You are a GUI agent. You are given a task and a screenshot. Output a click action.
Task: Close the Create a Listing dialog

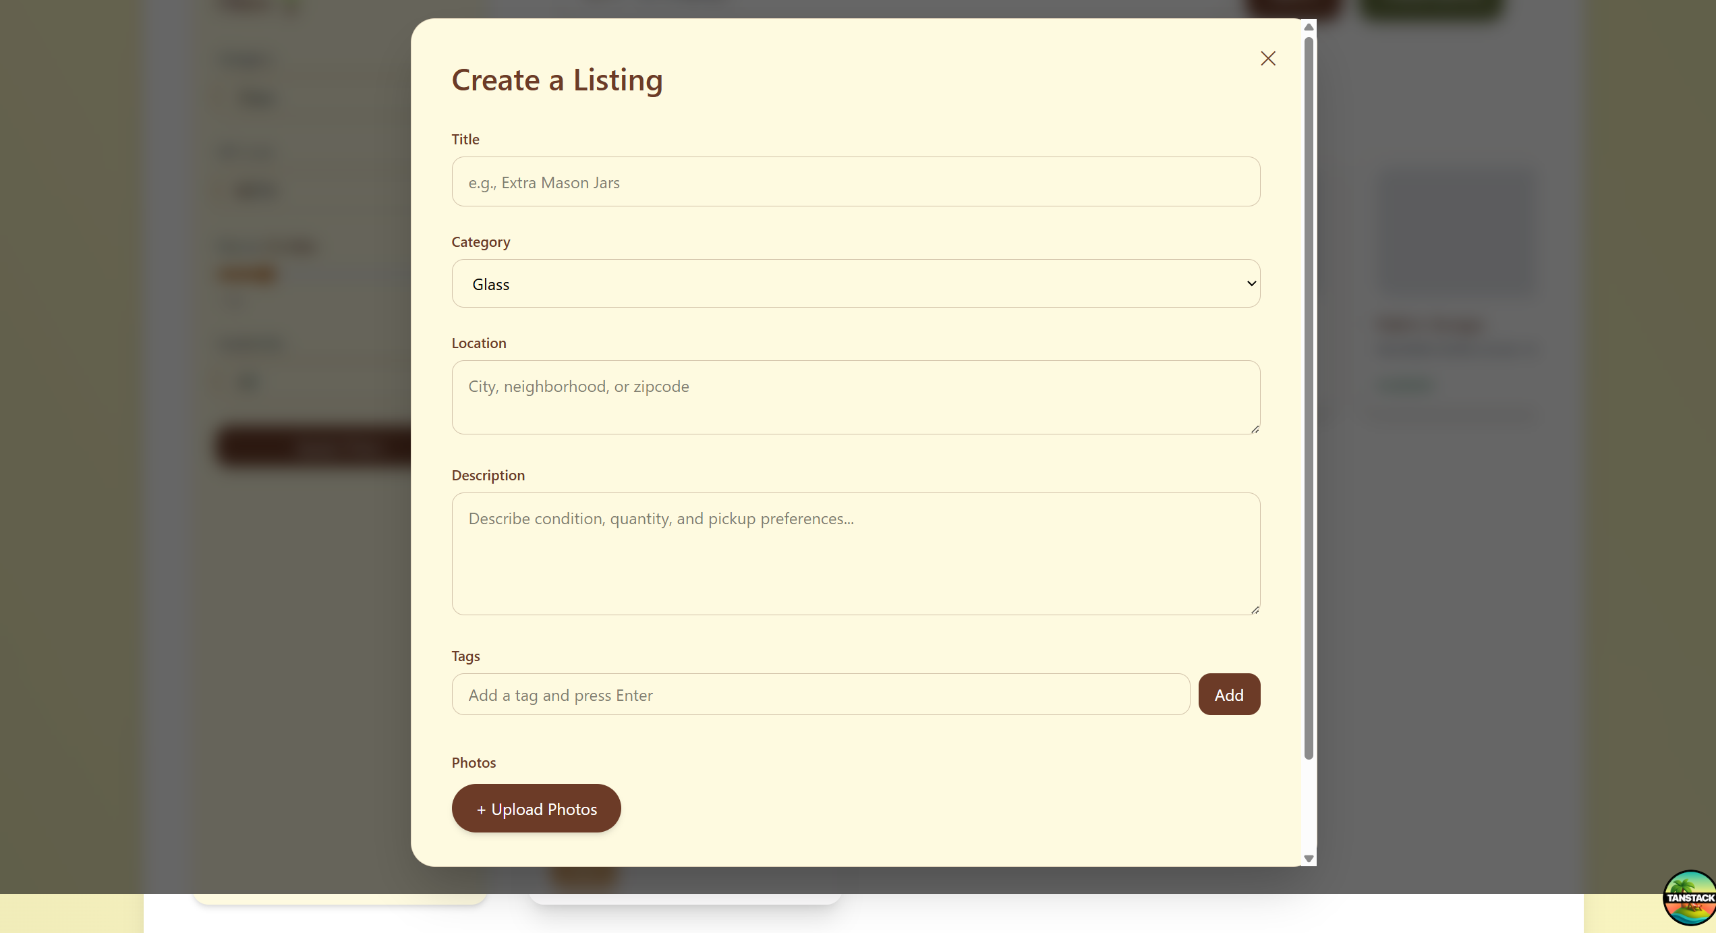[1267, 59]
